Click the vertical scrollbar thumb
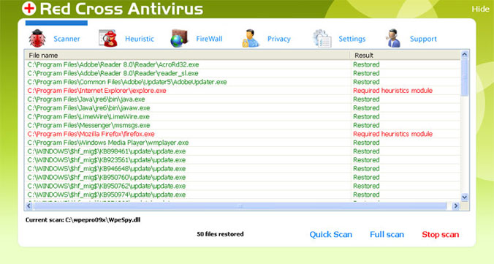 click(464, 78)
